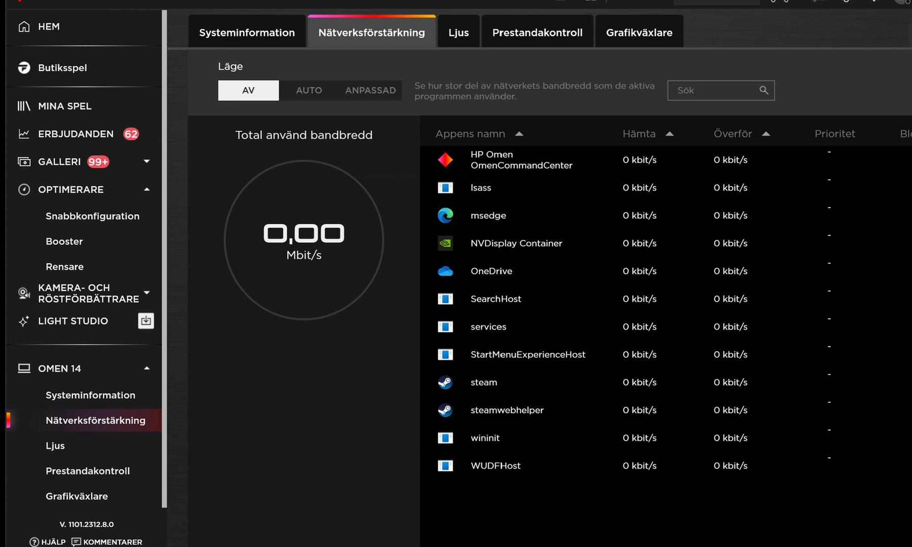Click the LIGHT STUDIO sparkle icon
This screenshot has width=912, height=547.
click(24, 321)
